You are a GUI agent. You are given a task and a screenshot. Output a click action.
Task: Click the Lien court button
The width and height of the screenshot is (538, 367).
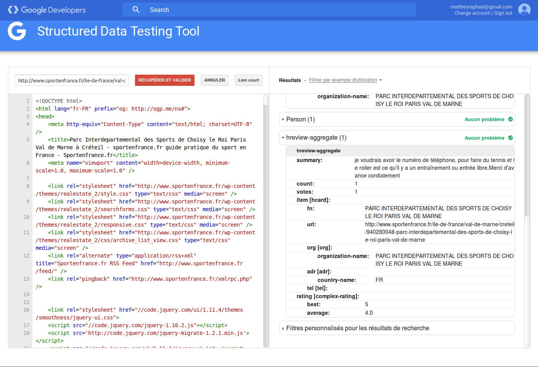click(249, 80)
